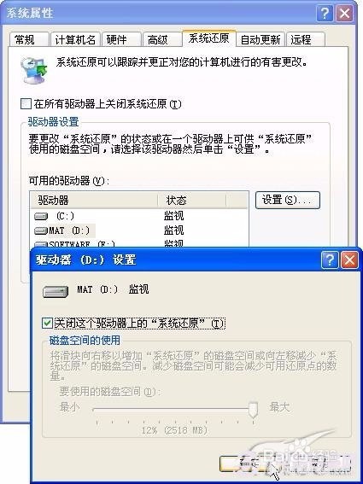Select the (C:) drive icon in the list

[41, 216]
